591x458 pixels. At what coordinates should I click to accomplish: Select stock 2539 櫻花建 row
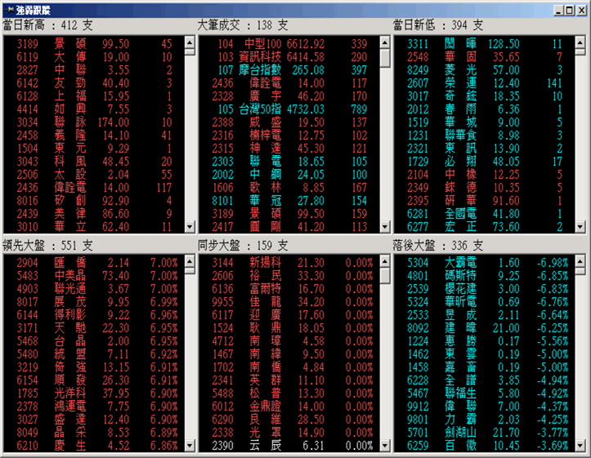[x=485, y=289]
